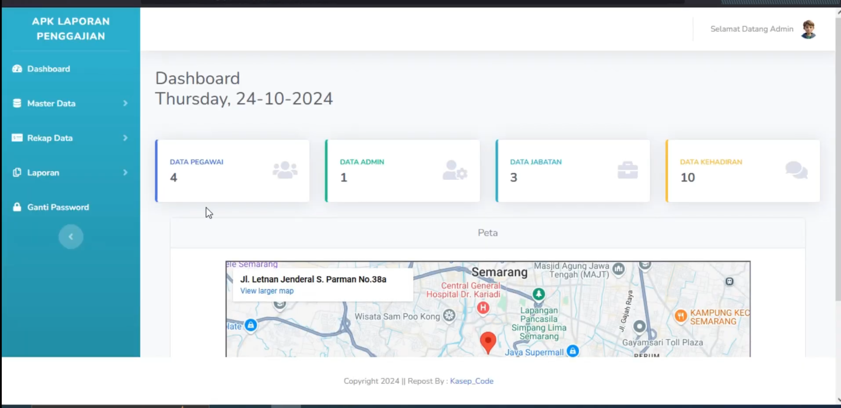Image resolution: width=841 pixels, height=408 pixels.
Task: Click the View larger map link
Action: coord(267,291)
